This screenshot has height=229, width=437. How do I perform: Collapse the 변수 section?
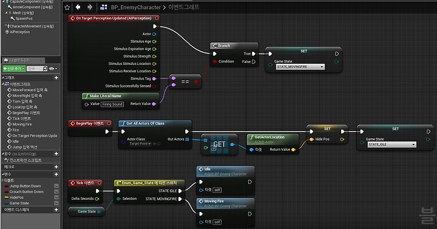3,174
